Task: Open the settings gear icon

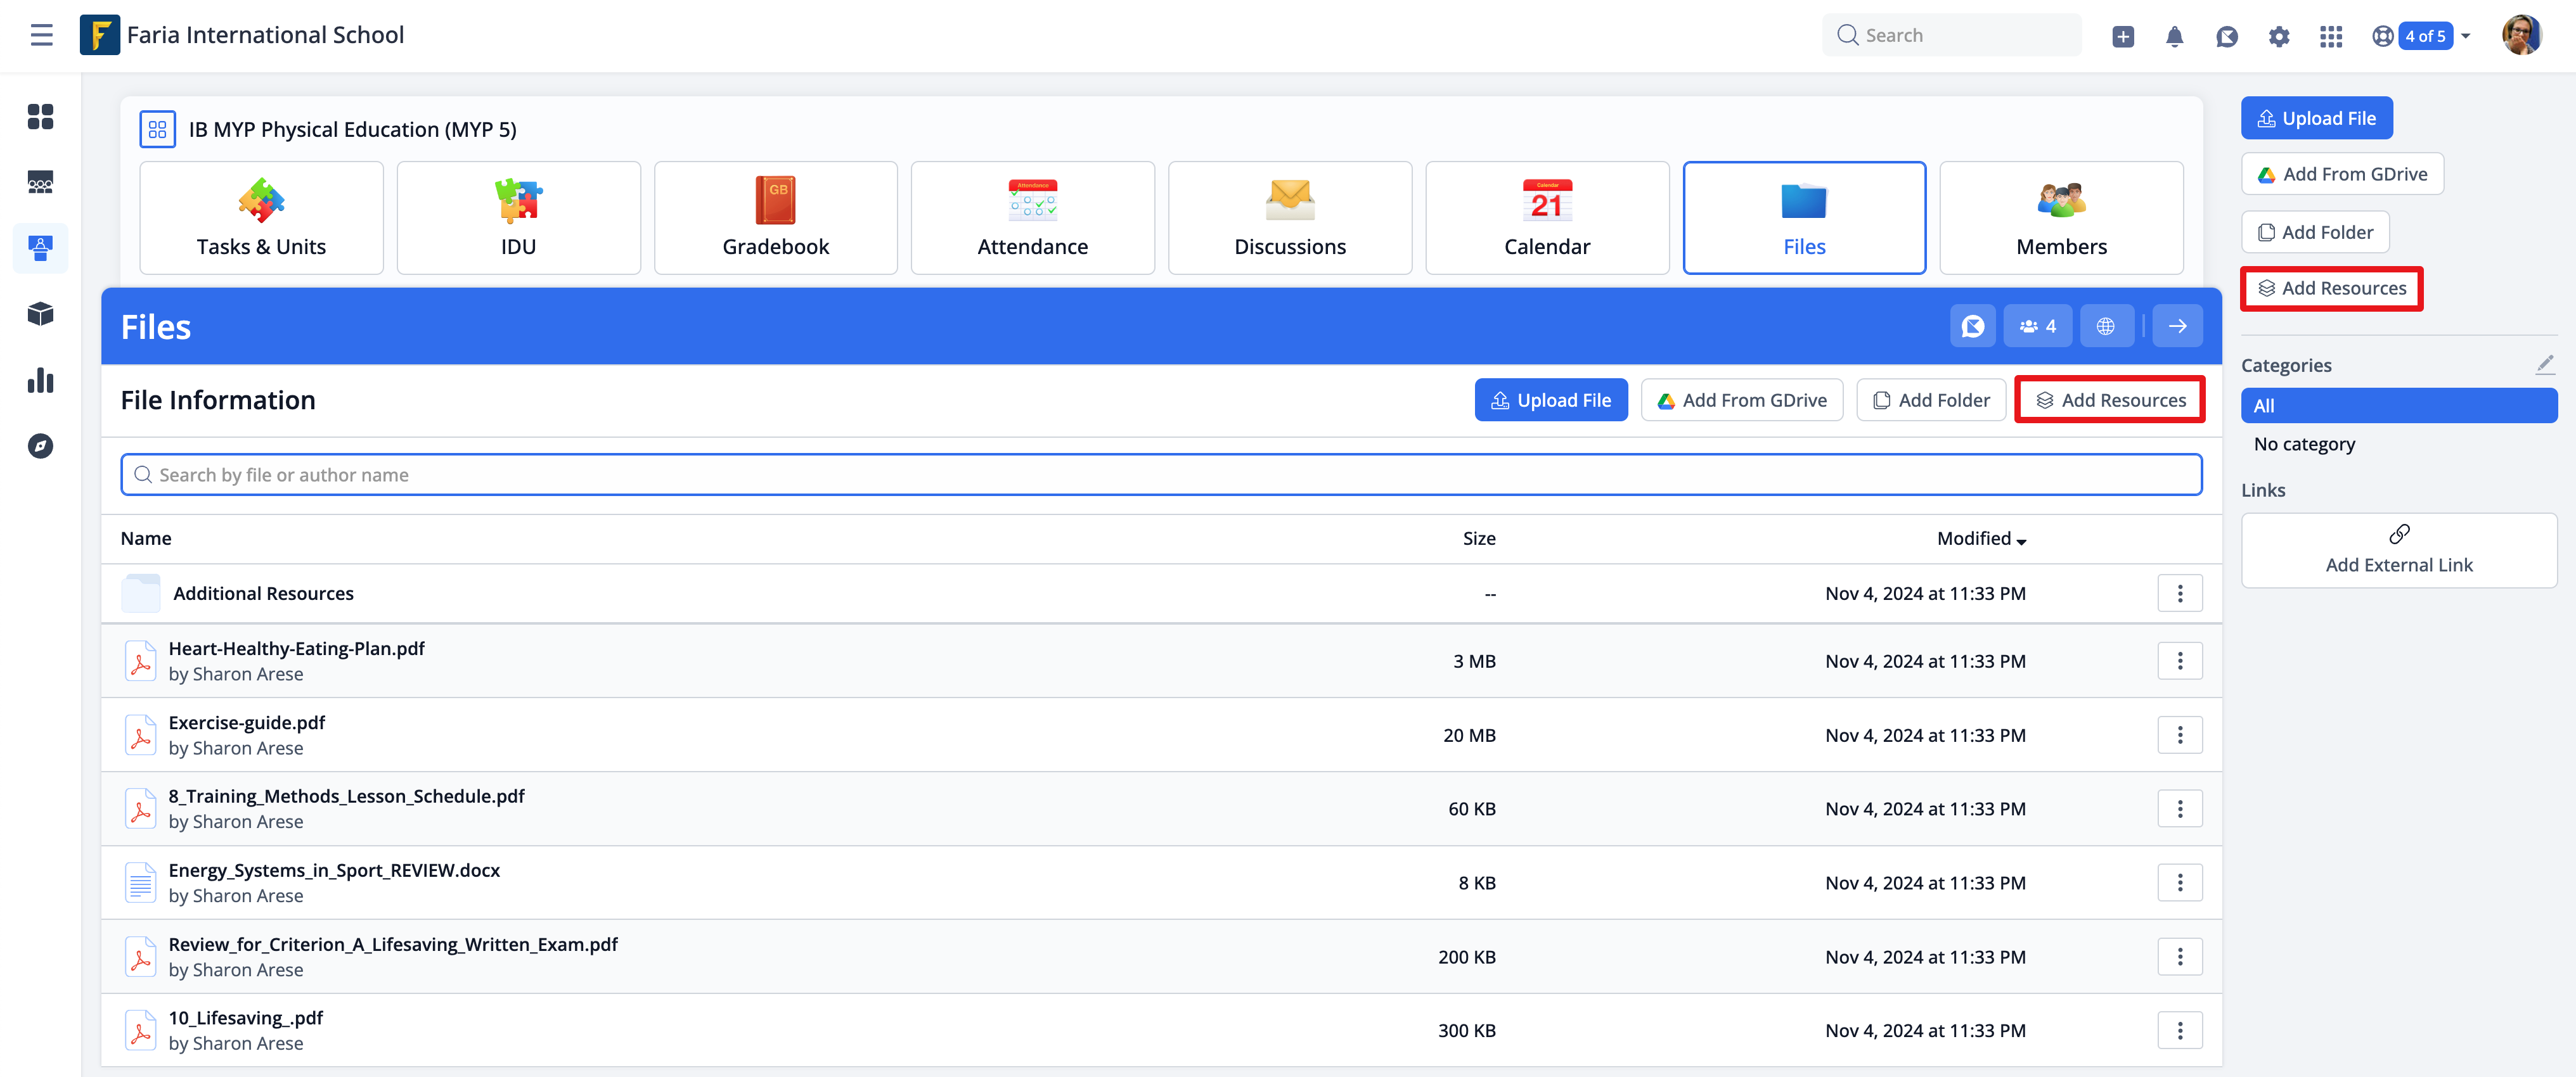Action: pyautogui.click(x=2278, y=37)
